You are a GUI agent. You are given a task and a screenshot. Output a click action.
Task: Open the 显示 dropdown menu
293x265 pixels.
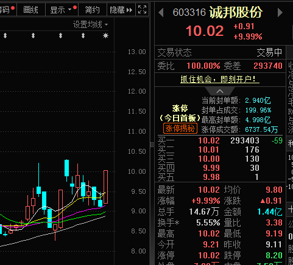(62, 10)
